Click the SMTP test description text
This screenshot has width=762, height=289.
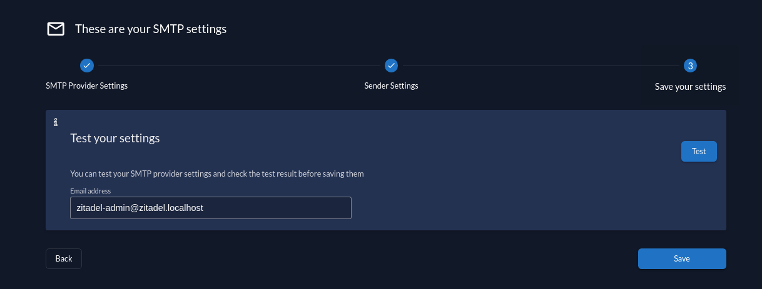tap(217, 174)
